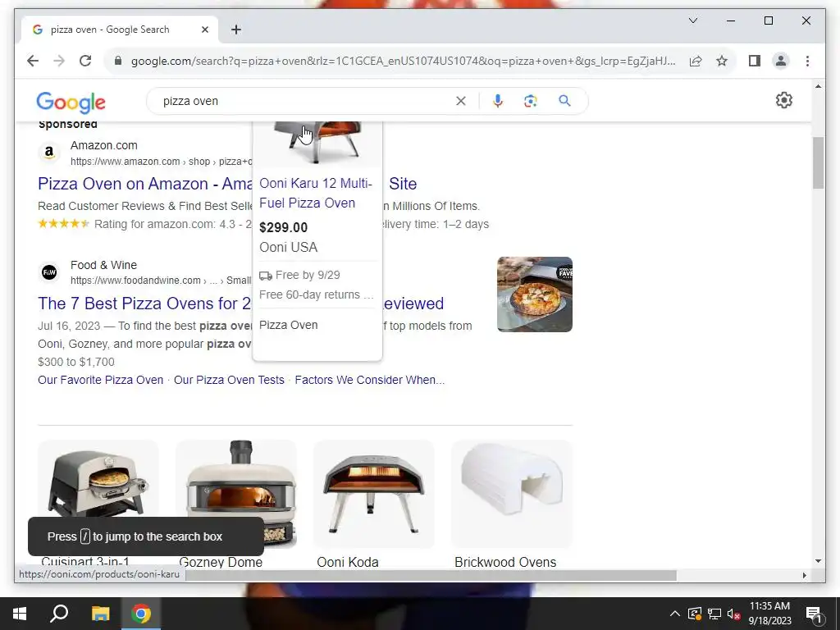840x630 pixels.
Task: Click Chrome icon in taskbar
Action: coord(141,614)
